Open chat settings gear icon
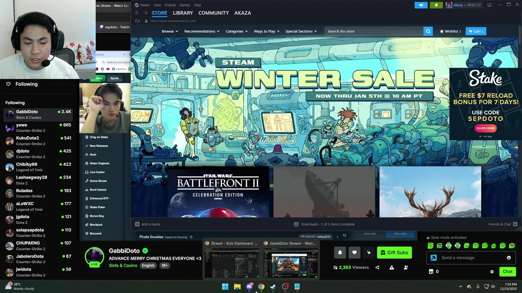Image resolution: width=522 pixels, height=293 pixels. [x=492, y=271]
